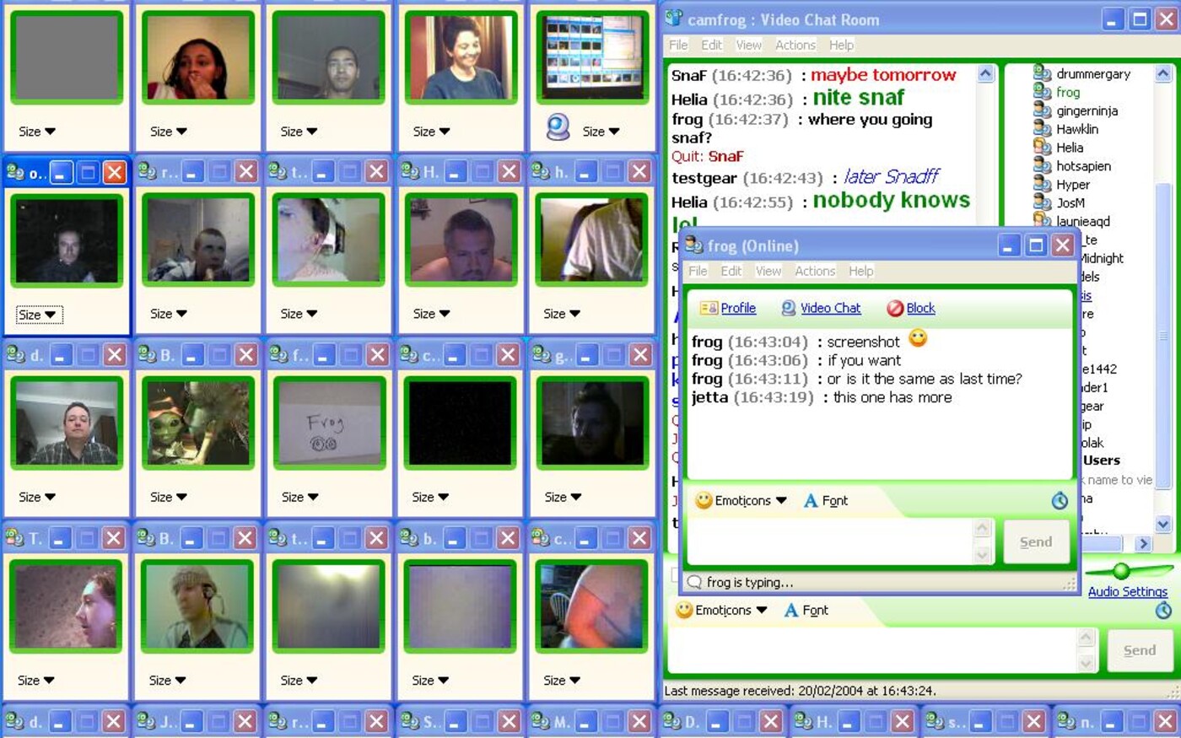Click Hawklin's avatar icon in the user list
Viewport: 1181px width, 738px height.
coord(1042,129)
